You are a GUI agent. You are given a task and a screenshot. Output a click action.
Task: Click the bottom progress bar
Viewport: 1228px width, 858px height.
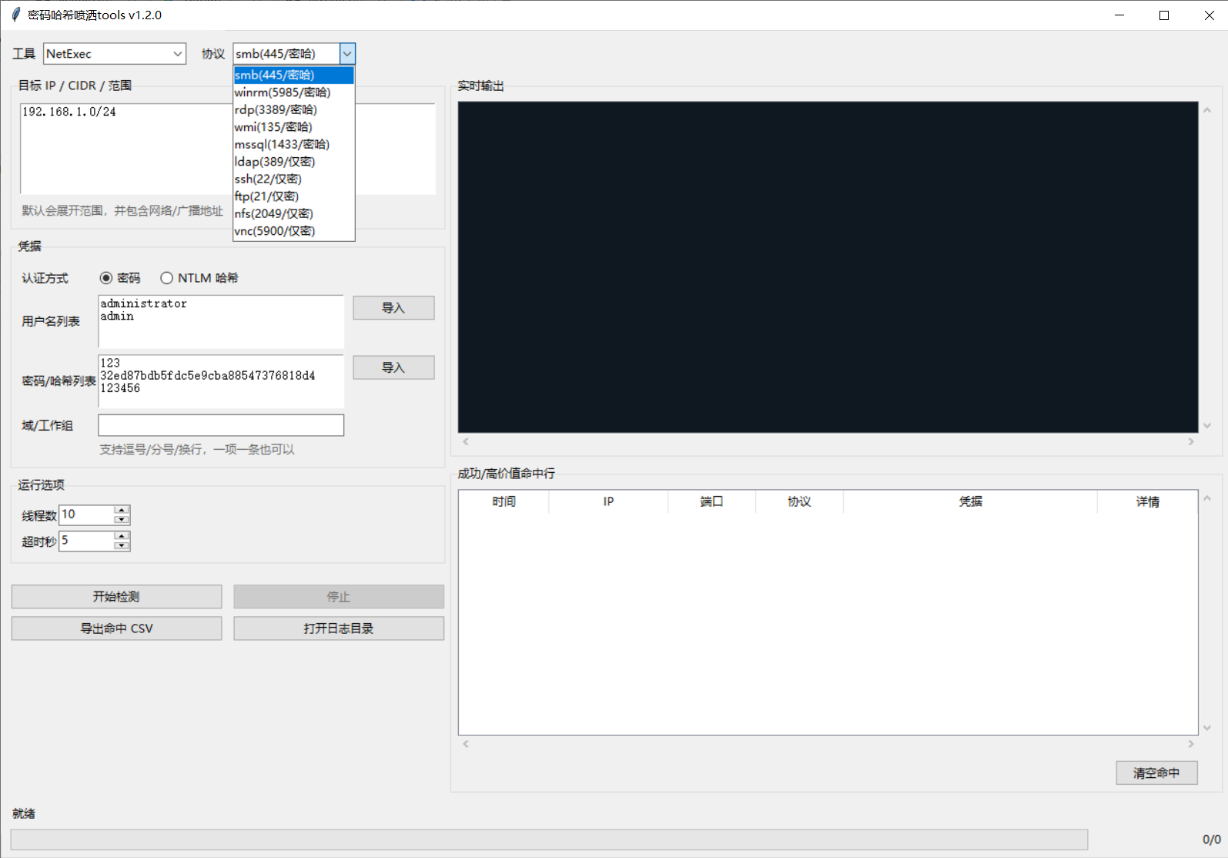(549, 840)
